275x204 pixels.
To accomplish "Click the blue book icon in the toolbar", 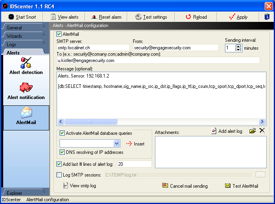I will tap(267, 17).
